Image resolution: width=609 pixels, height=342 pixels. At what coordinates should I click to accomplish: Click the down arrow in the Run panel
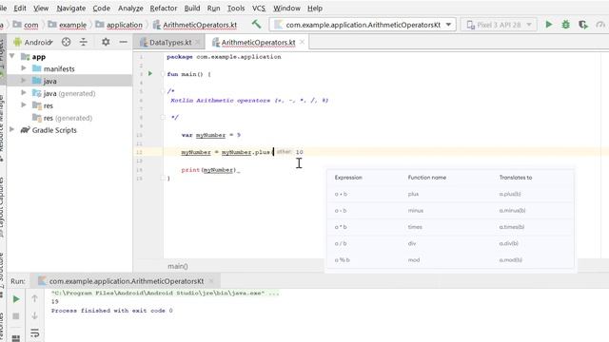pyautogui.click(x=34, y=315)
